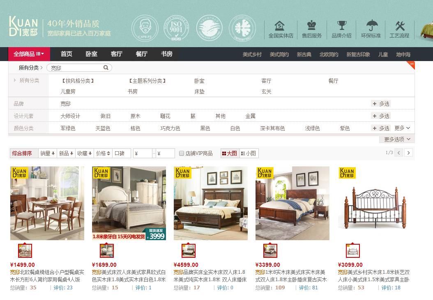Switch to 大图 large view

230,153
